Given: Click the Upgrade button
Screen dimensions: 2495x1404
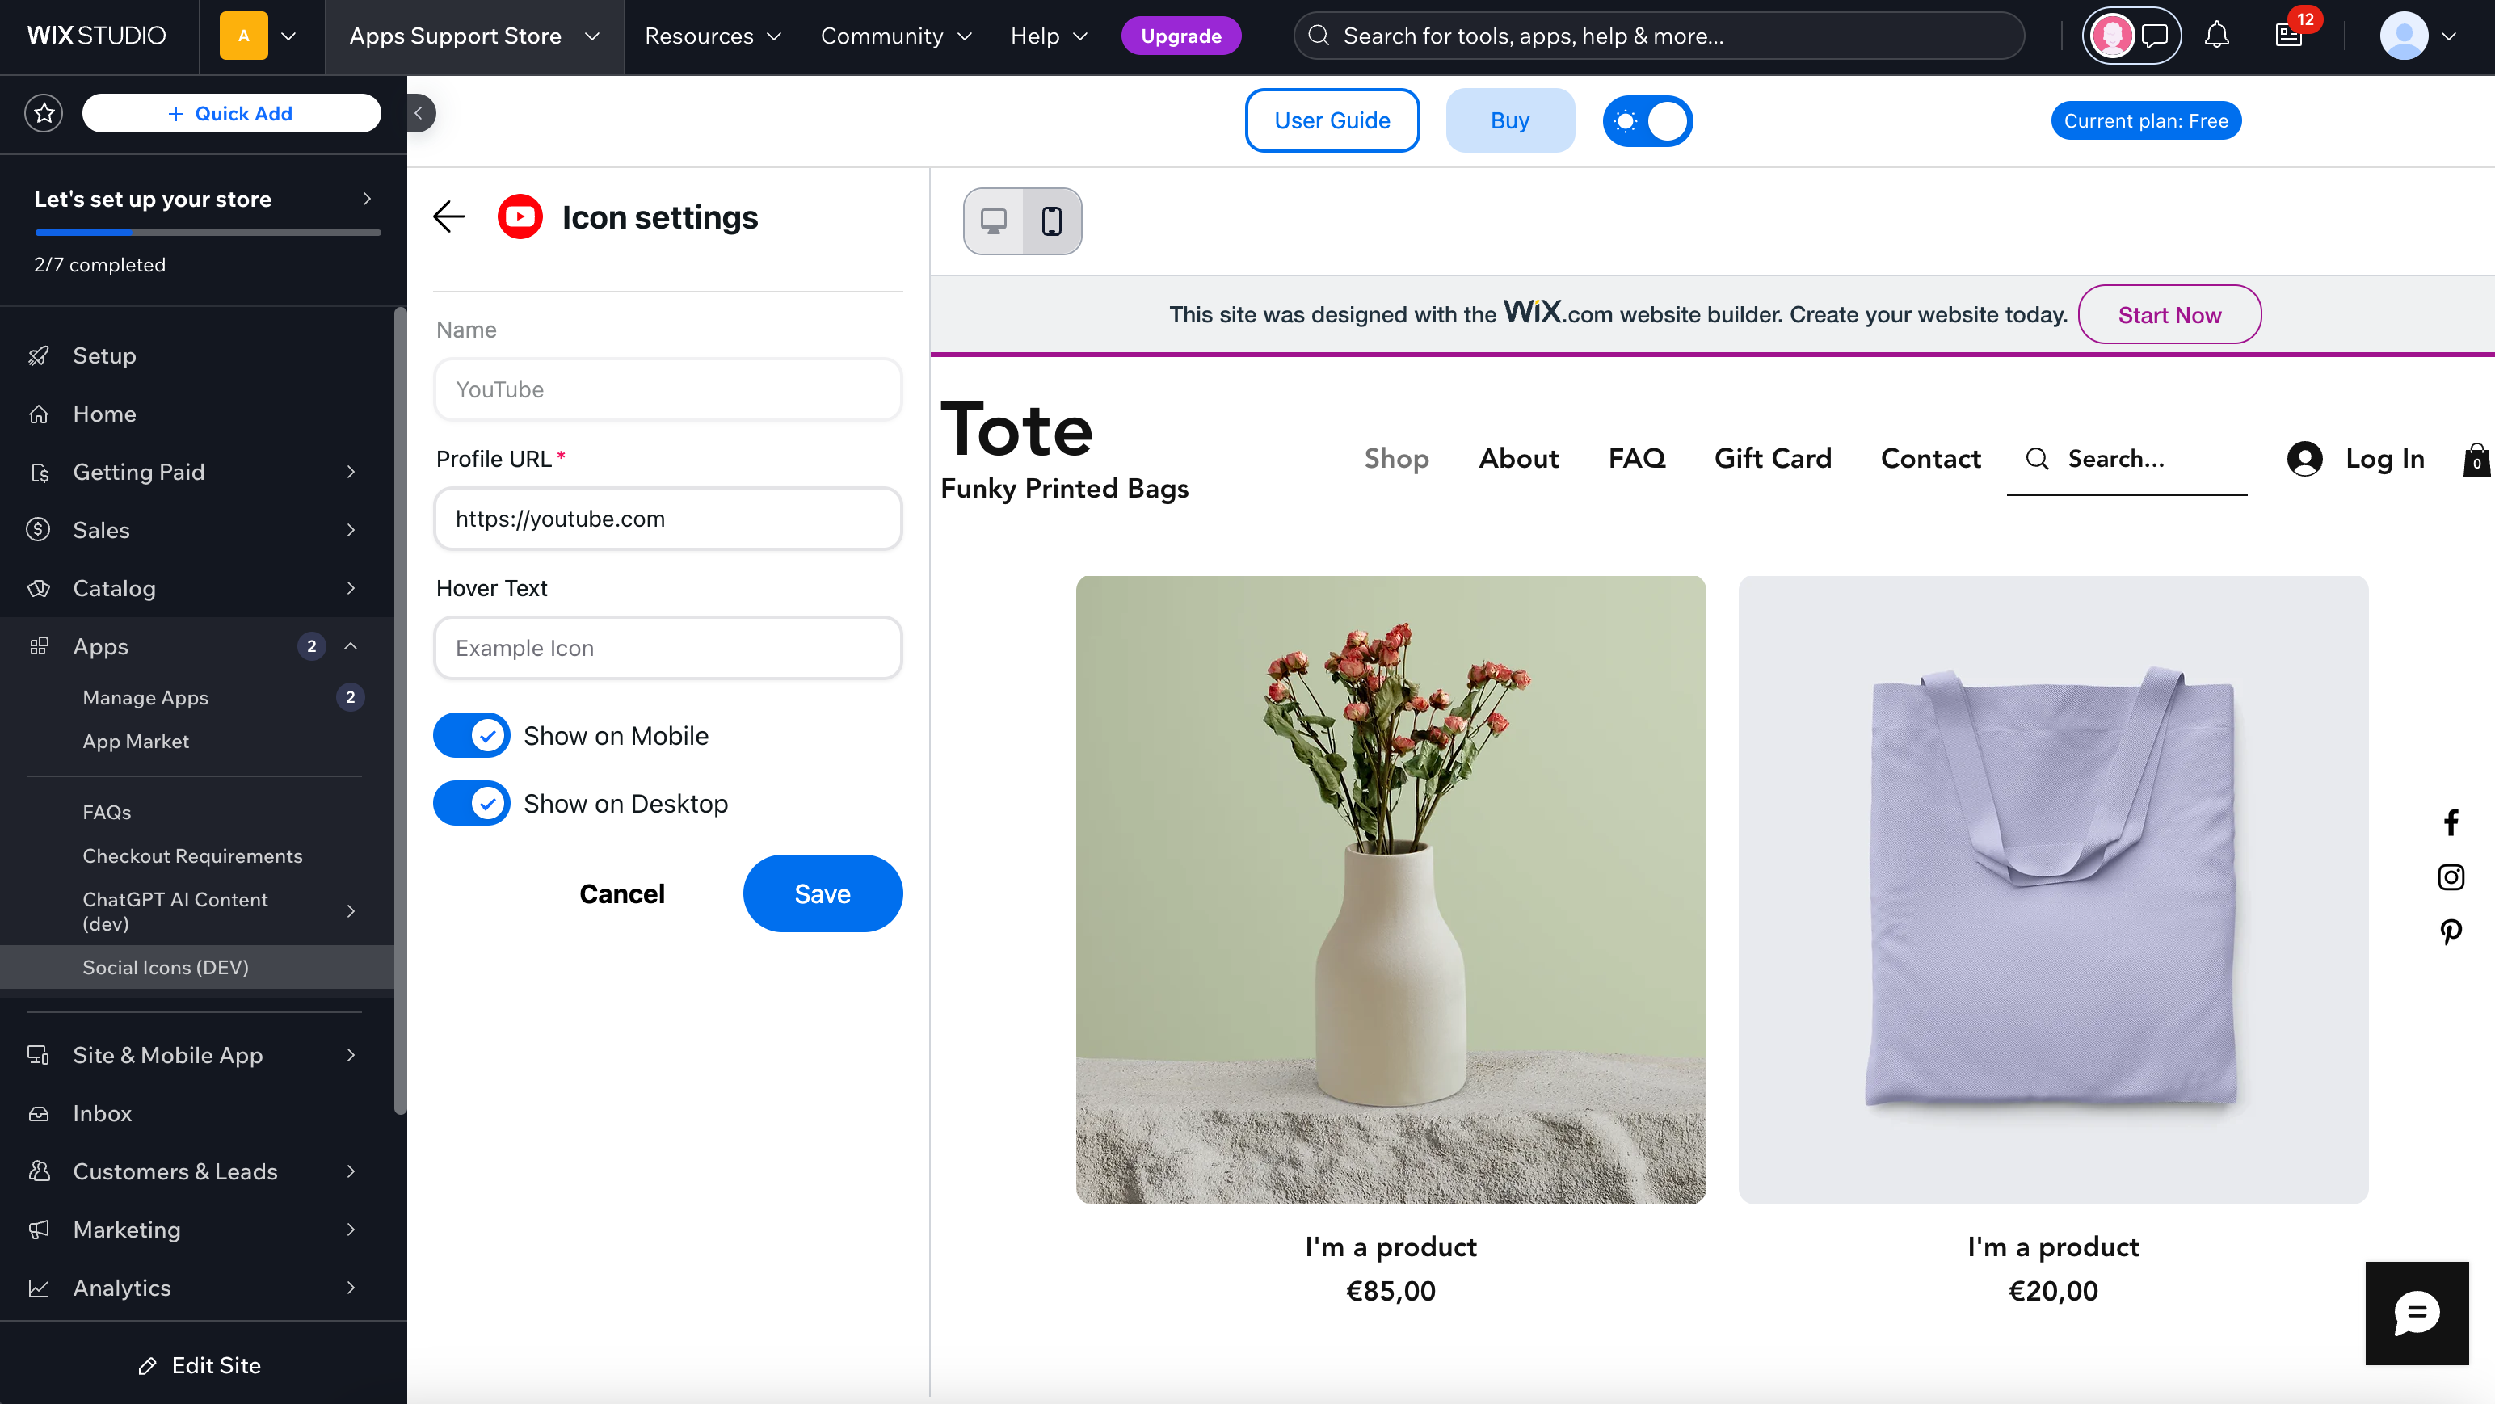Looking at the screenshot, I should [x=1180, y=36].
